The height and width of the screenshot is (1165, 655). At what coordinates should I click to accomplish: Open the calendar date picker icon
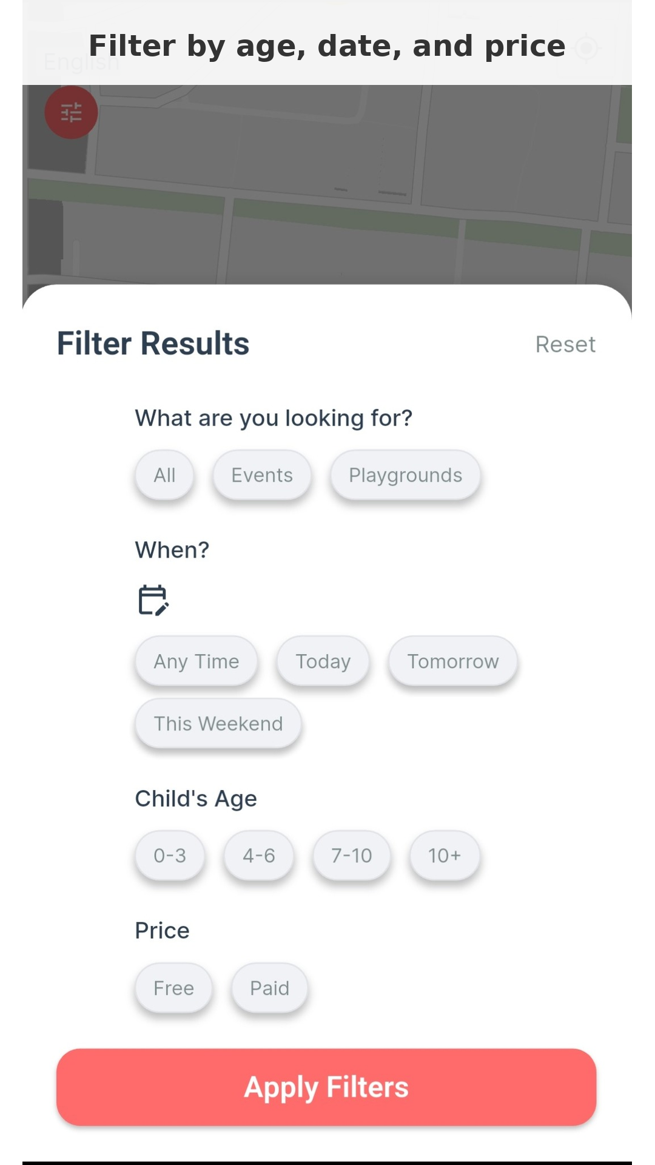click(x=153, y=600)
